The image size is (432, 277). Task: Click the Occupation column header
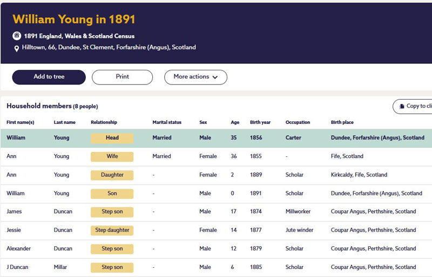point(298,122)
